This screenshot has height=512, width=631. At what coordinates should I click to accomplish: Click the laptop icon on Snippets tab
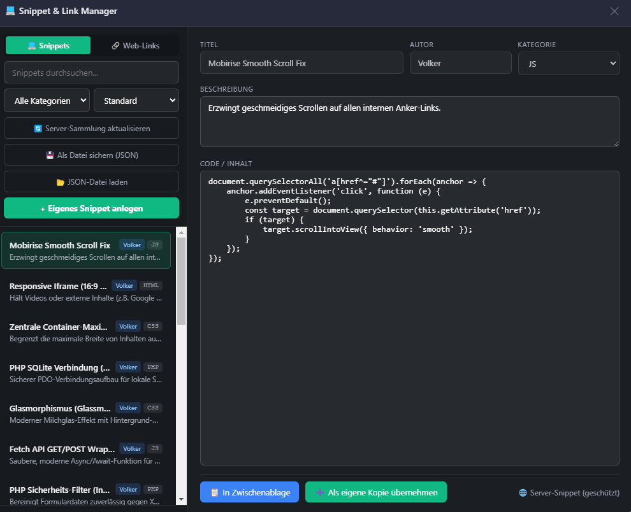point(32,46)
